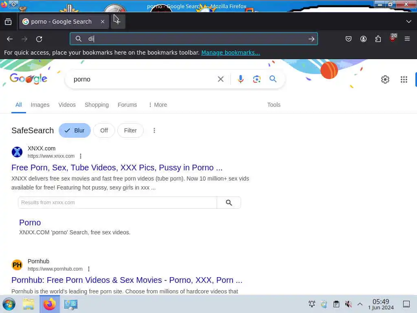Switch to the Shopping tab
Viewport: 417px width, 313px height.
pyautogui.click(x=97, y=105)
